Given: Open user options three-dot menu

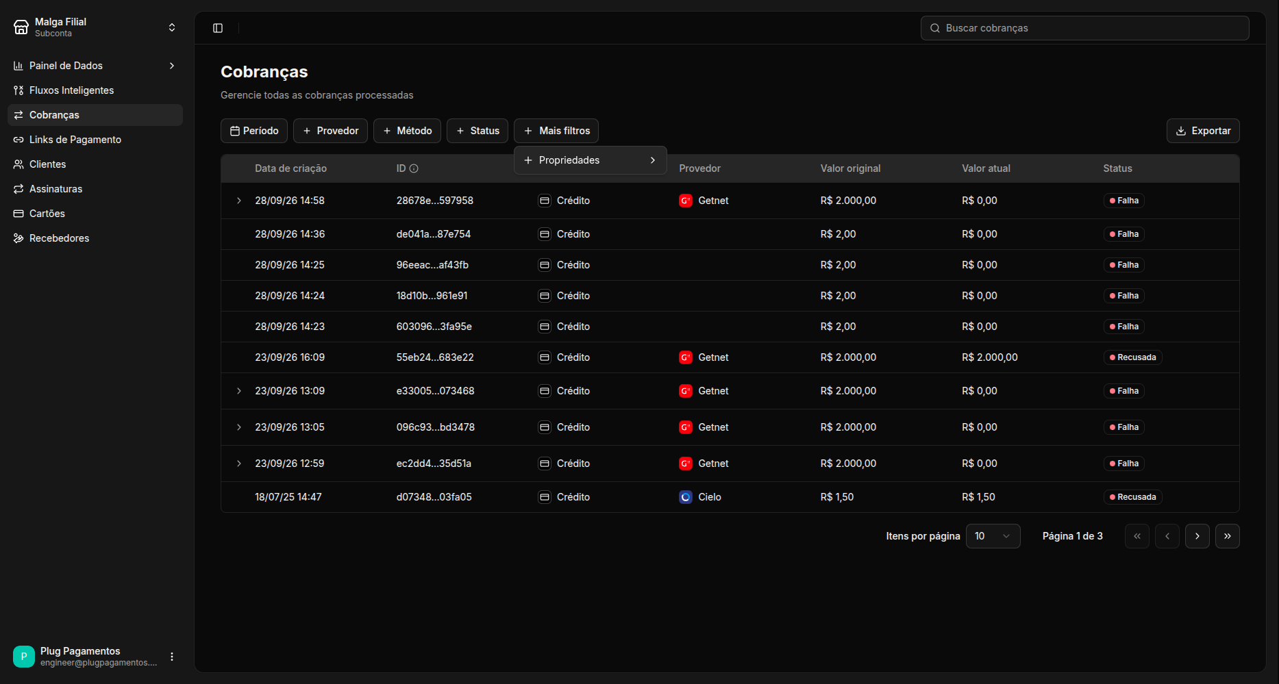Looking at the screenshot, I should (172, 657).
